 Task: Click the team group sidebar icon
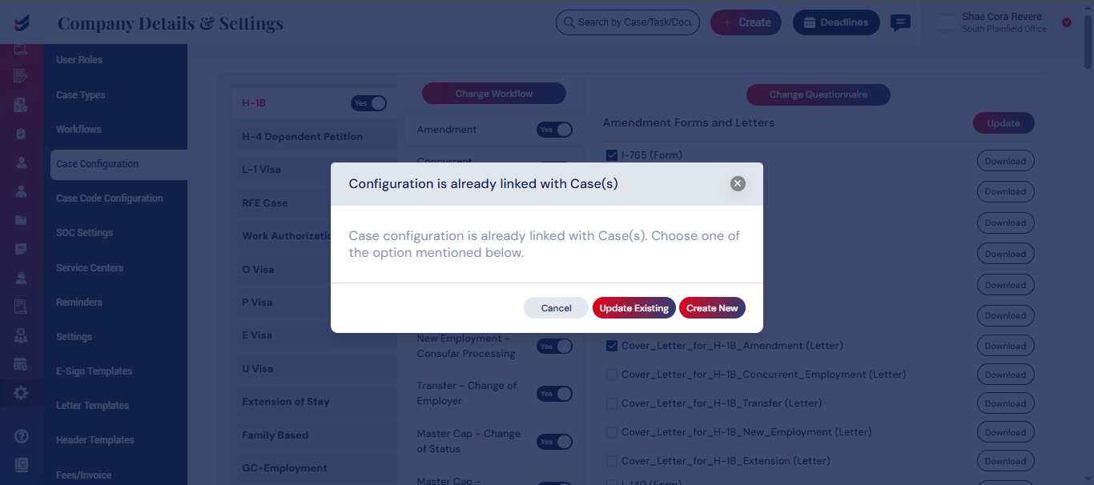tap(21, 335)
